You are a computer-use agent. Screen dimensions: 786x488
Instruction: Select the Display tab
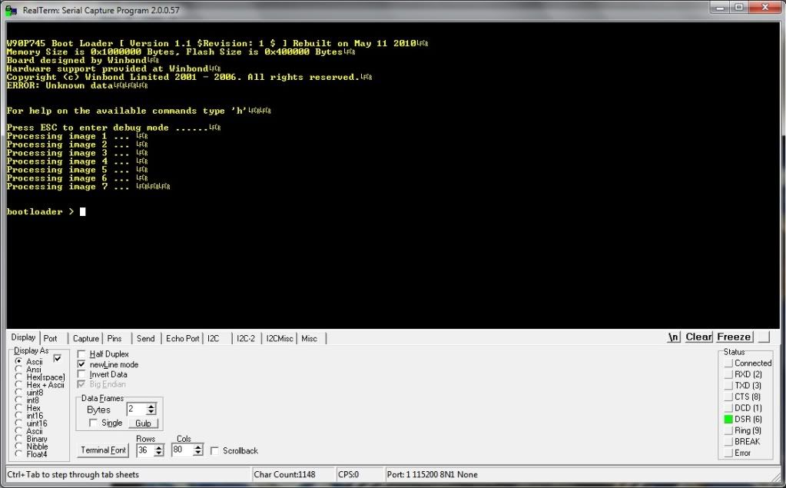[23, 337]
